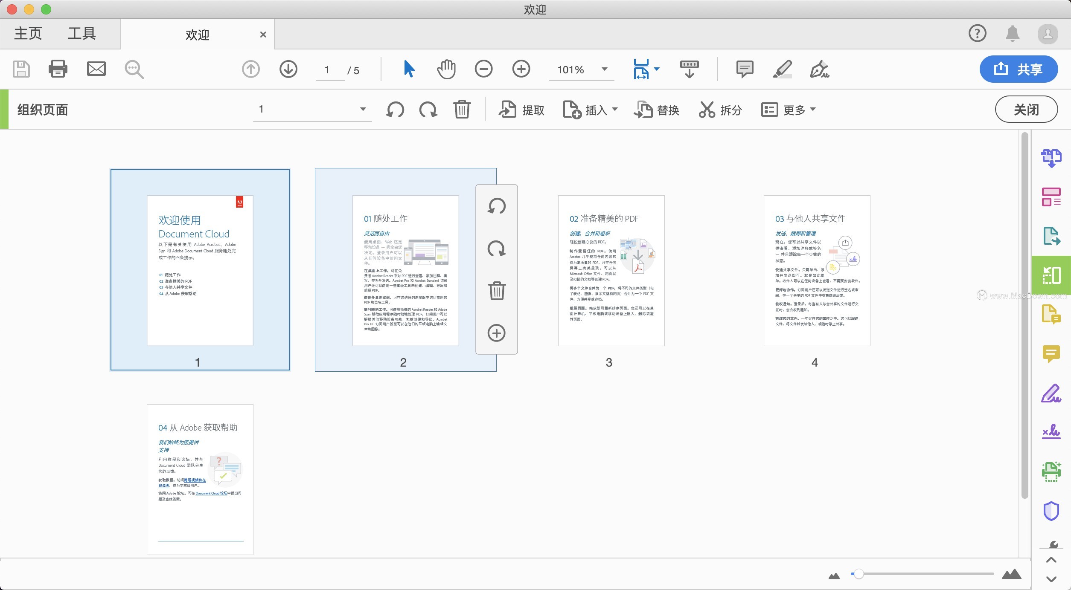Open the notifications bell
The height and width of the screenshot is (590, 1071).
pyautogui.click(x=1012, y=33)
